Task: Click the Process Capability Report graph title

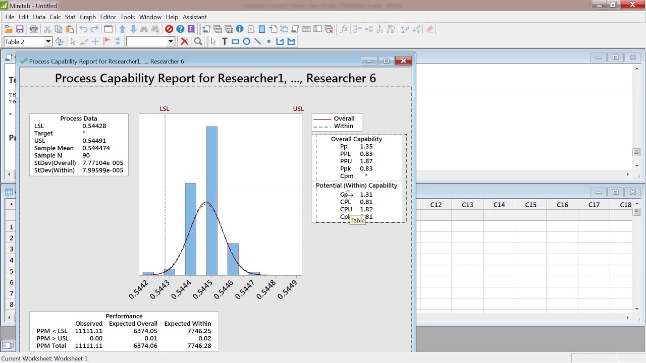Action: [216, 78]
